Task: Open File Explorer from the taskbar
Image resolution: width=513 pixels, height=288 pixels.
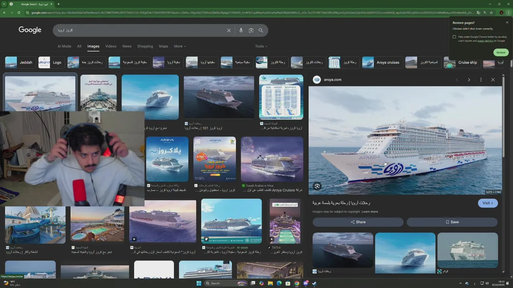Action: pyautogui.click(x=271, y=283)
